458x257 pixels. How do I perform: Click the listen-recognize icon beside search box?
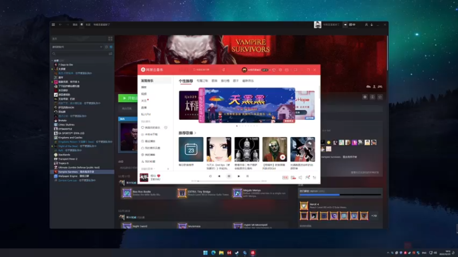(x=224, y=70)
